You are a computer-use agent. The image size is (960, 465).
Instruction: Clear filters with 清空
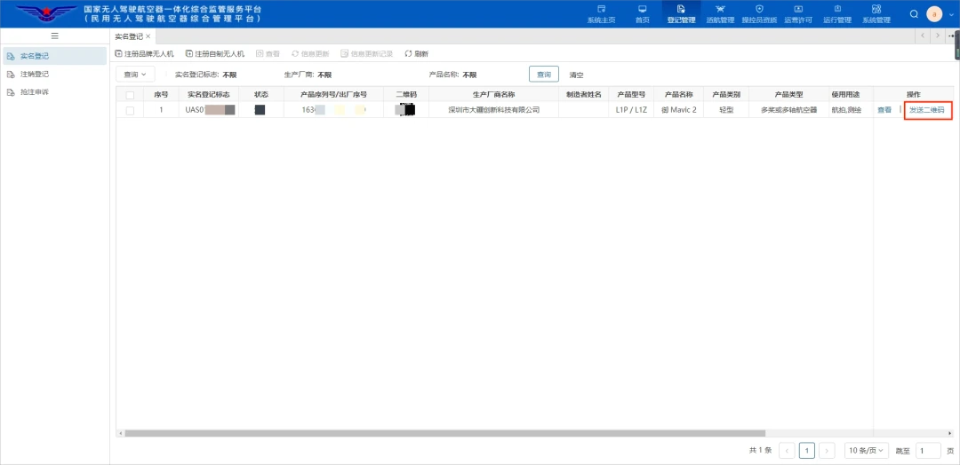[576, 75]
